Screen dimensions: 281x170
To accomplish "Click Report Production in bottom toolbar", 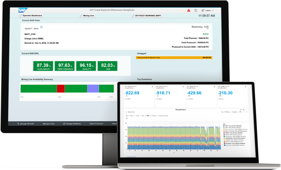I will (96, 124).
